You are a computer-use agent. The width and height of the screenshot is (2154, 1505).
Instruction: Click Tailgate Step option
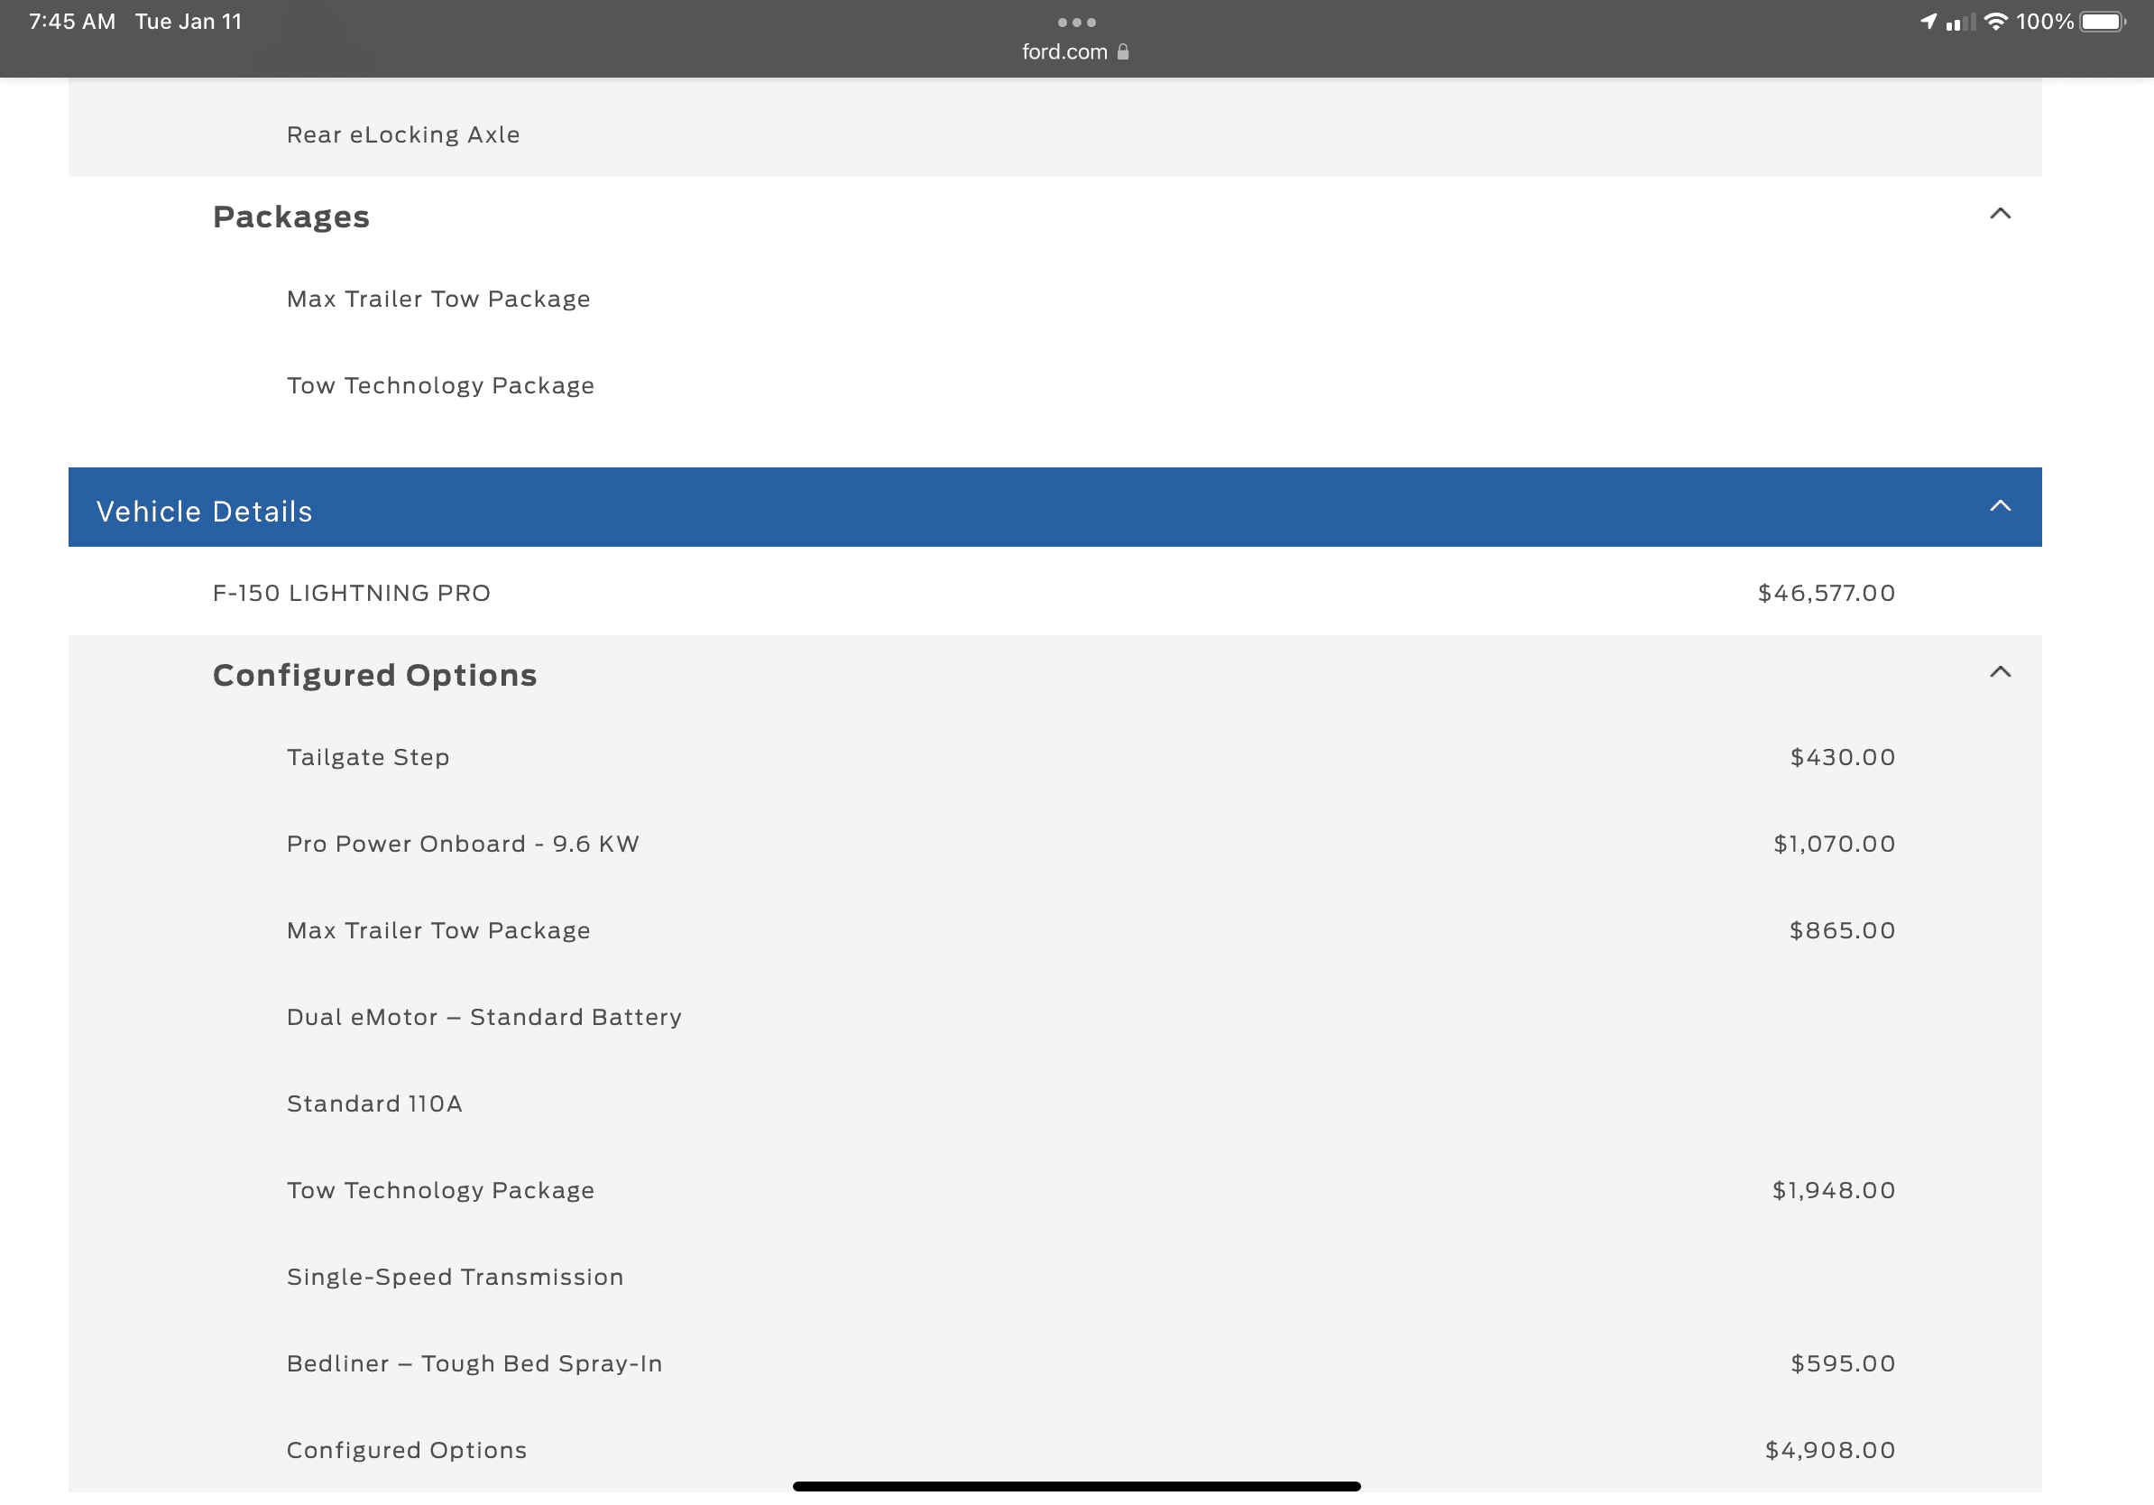click(368, 757)
